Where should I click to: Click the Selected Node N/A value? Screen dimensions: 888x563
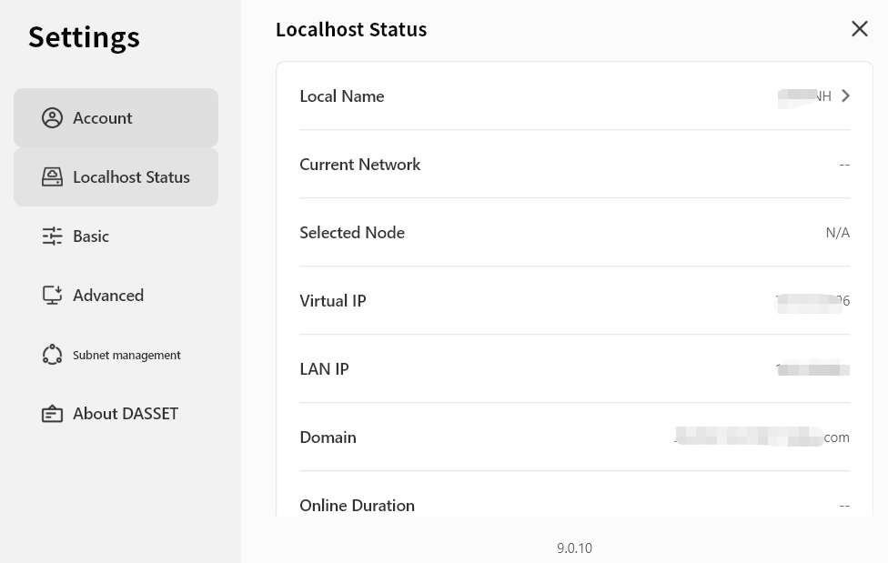[x=837, y=233]
